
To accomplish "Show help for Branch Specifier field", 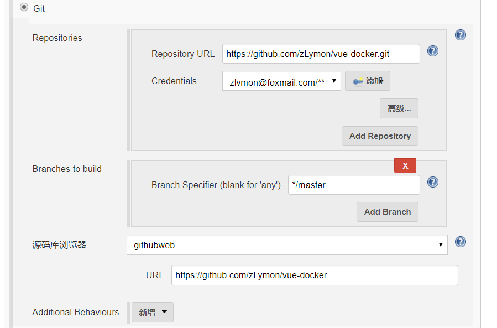I will pos(433,182).
